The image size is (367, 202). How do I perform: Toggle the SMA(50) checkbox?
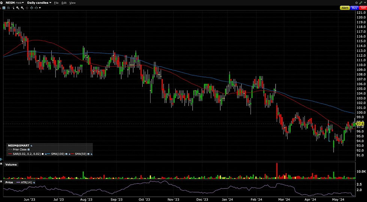coord(88,154)
